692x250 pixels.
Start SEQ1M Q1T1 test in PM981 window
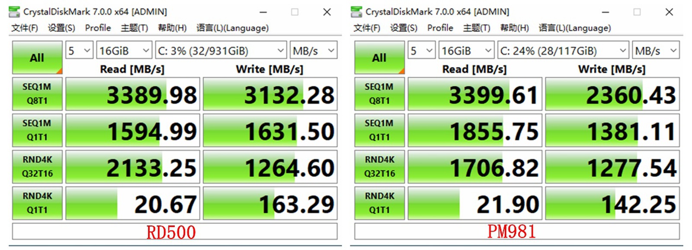pos(379,130)
